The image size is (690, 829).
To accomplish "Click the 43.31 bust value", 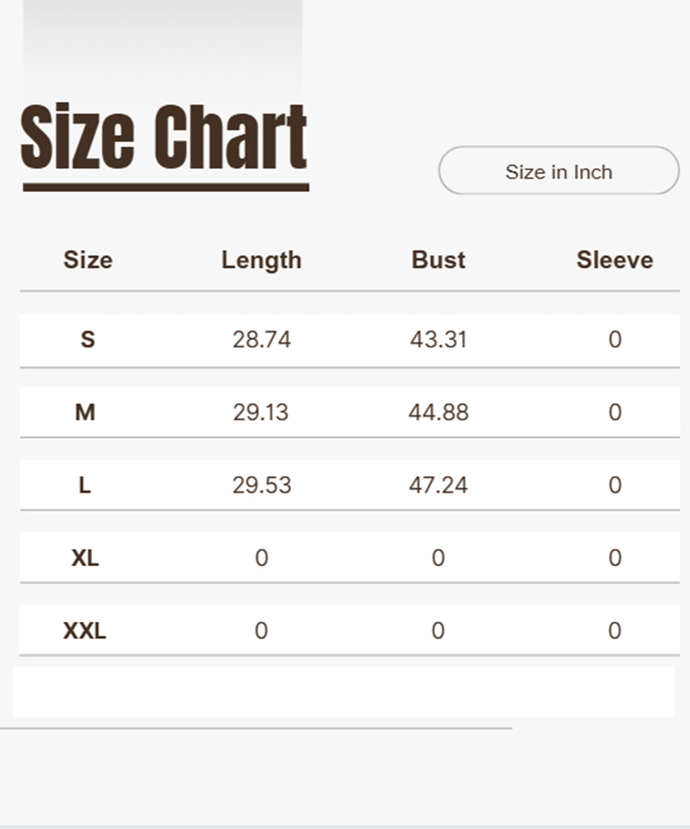I will (438, 339).
